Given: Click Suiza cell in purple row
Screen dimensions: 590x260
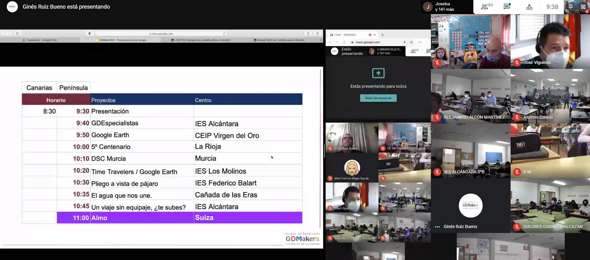Looking at the screenshot, I should [248, 218].
